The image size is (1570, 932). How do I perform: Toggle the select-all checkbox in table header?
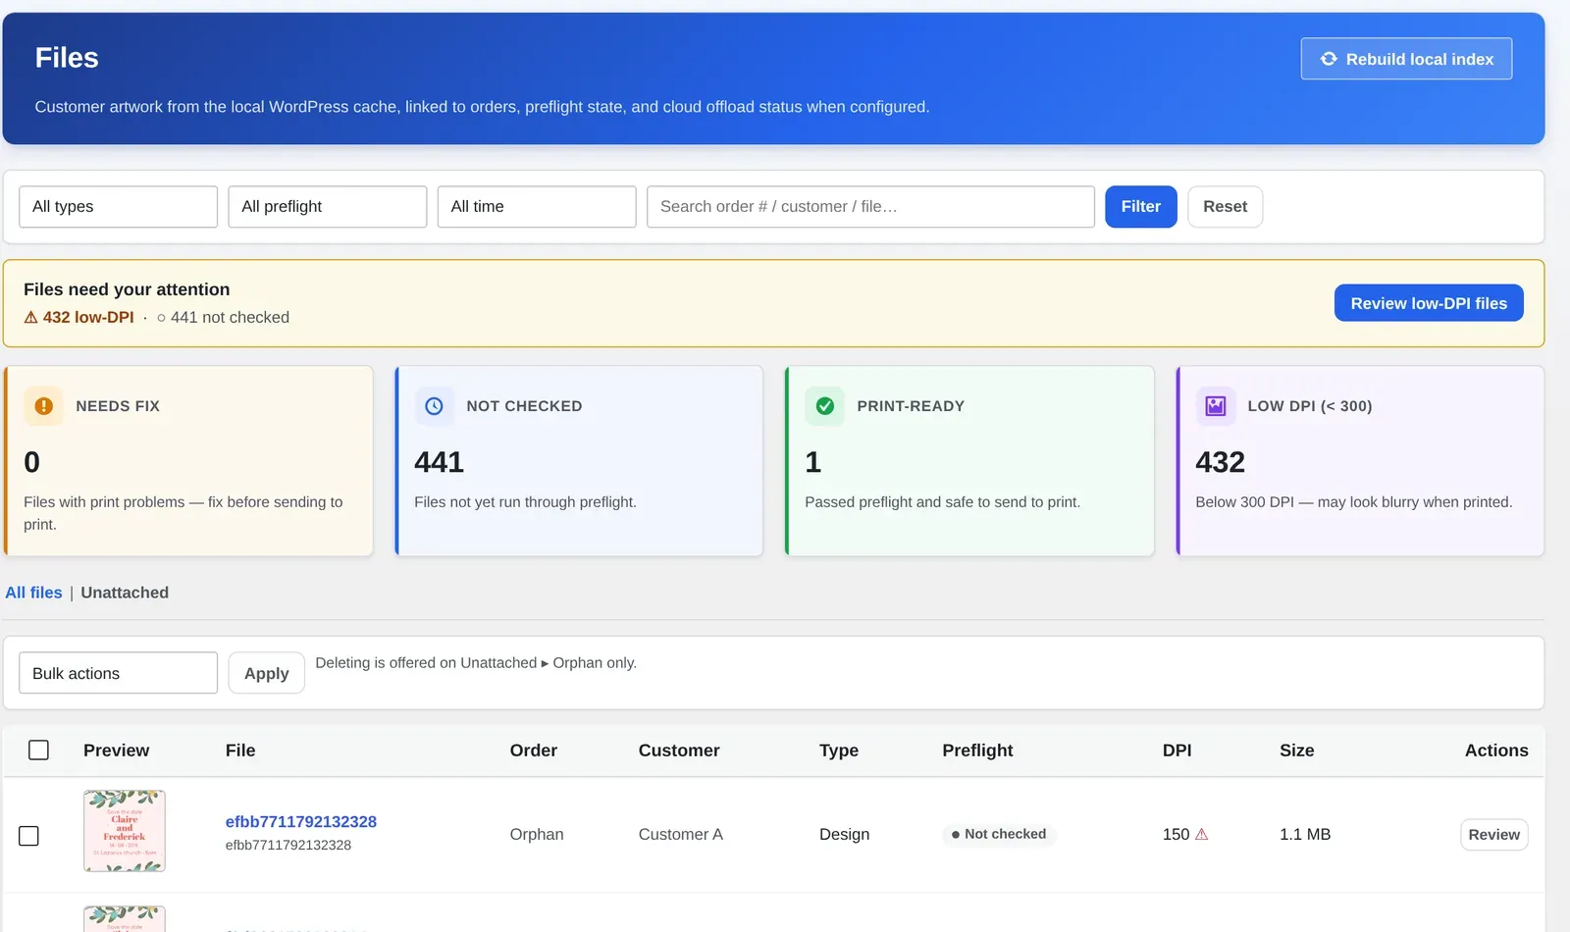38,751
